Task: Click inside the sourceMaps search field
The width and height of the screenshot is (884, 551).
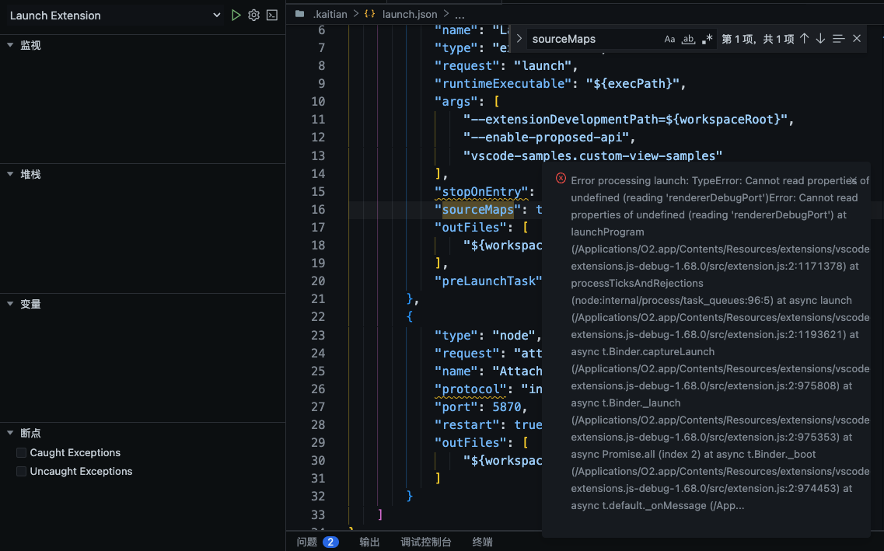Action: coord(591,38)
